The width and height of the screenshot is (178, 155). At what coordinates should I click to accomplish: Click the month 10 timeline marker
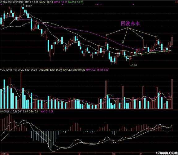pos(114,154)
